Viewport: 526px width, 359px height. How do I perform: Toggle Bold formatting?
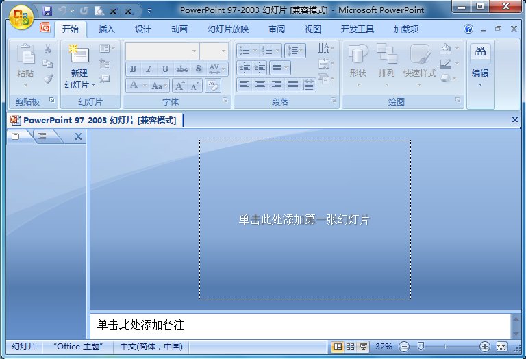coord(133,69)
